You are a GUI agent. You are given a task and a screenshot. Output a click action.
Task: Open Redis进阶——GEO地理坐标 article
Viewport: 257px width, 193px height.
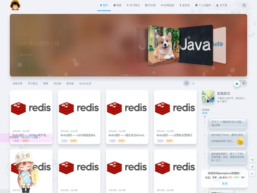pyautogui.click(x=79, y=135)
